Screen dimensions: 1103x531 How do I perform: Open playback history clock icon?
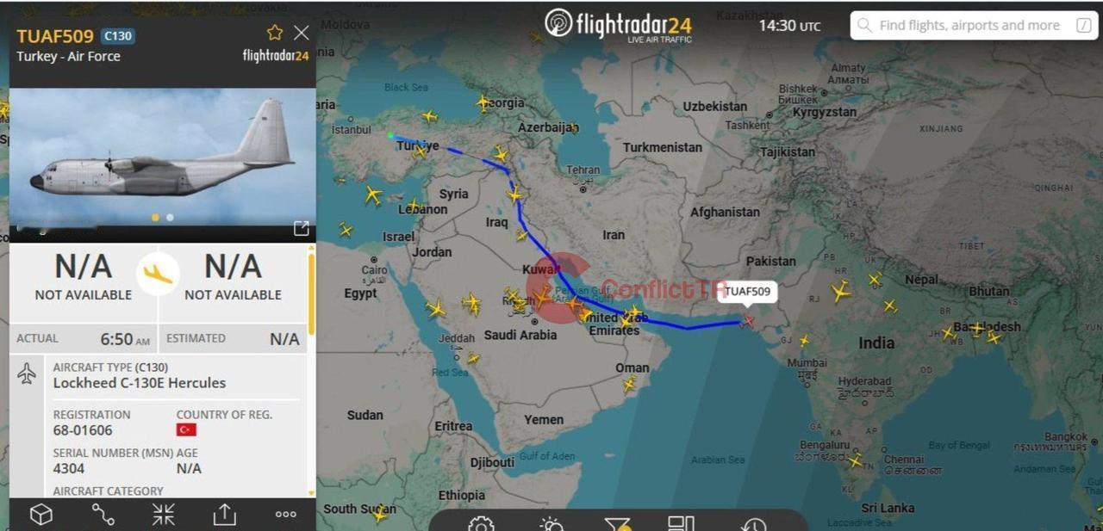(x=752, y=523)
